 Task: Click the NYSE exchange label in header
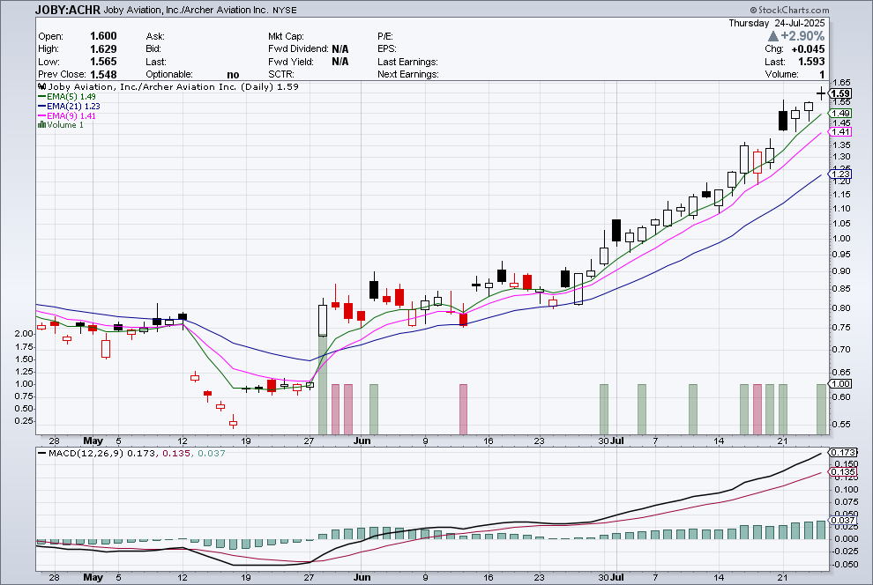pos(285,10)
